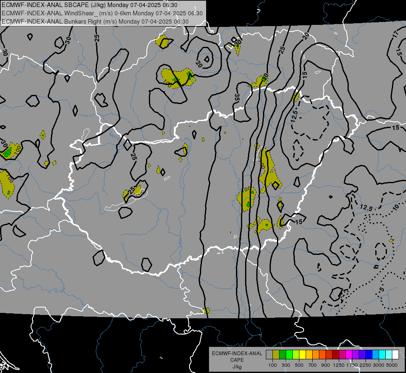
Task: Pick the dark green legend swatch
Action: coord(283,355)
